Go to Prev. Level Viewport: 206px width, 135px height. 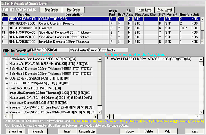tap(164, 10)
